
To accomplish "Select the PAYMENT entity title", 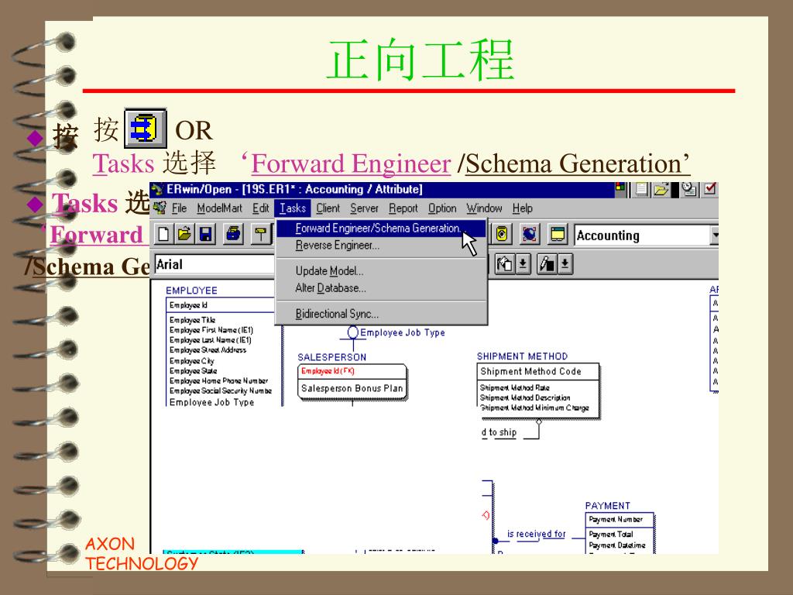I will pyautogui.click(x=607, y=506).
